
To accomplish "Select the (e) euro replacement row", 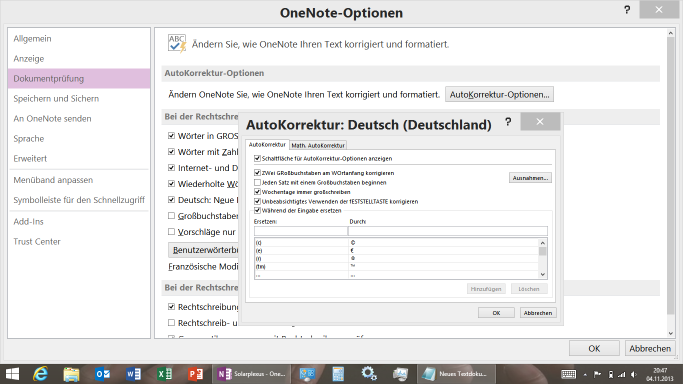I will click(x=396, y=250).
